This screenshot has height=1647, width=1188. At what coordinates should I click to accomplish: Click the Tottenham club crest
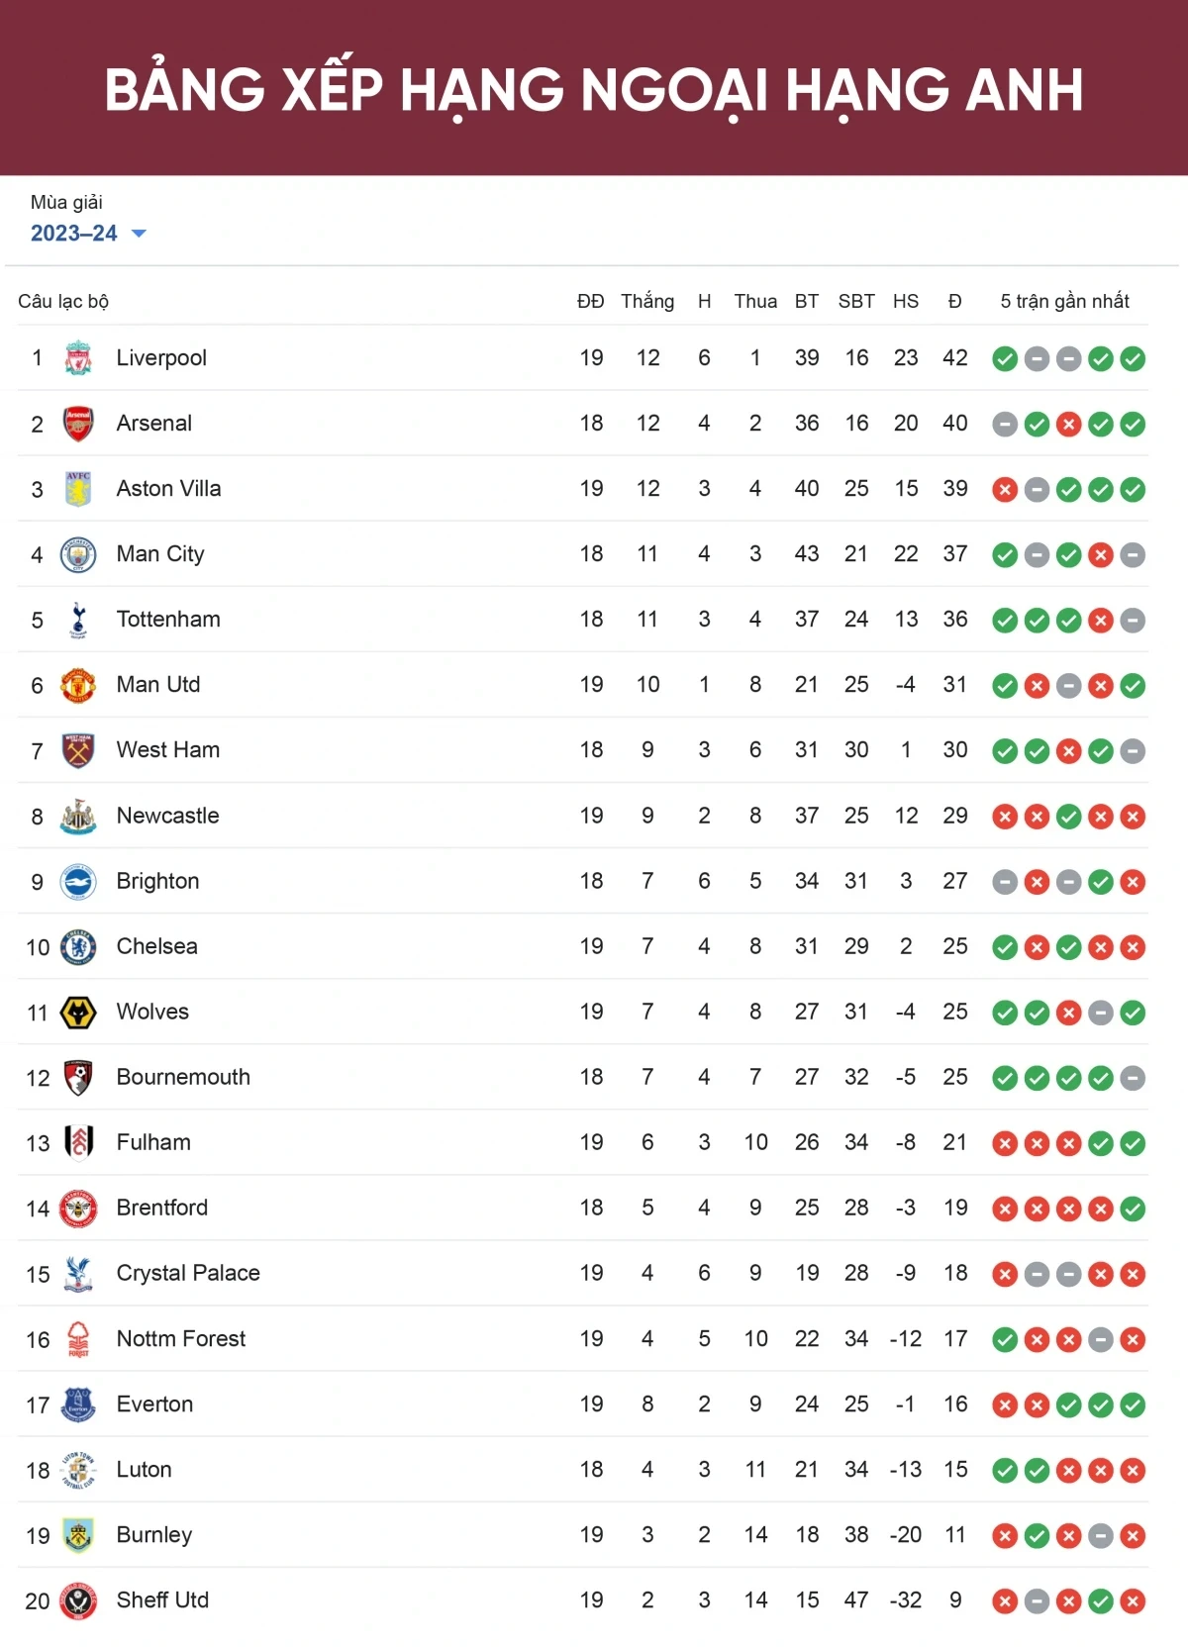coord(78,620)
